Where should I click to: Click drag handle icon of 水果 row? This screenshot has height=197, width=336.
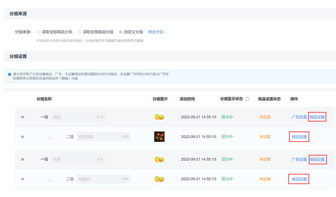(23, 159)
